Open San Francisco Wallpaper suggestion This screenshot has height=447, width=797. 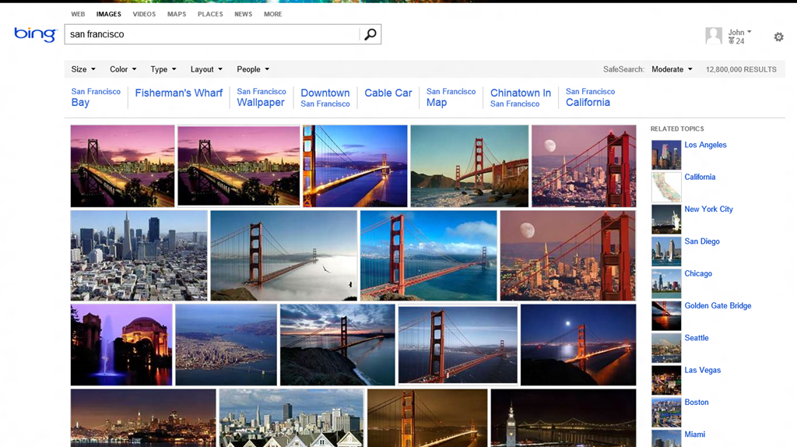(x=262, y=97)
